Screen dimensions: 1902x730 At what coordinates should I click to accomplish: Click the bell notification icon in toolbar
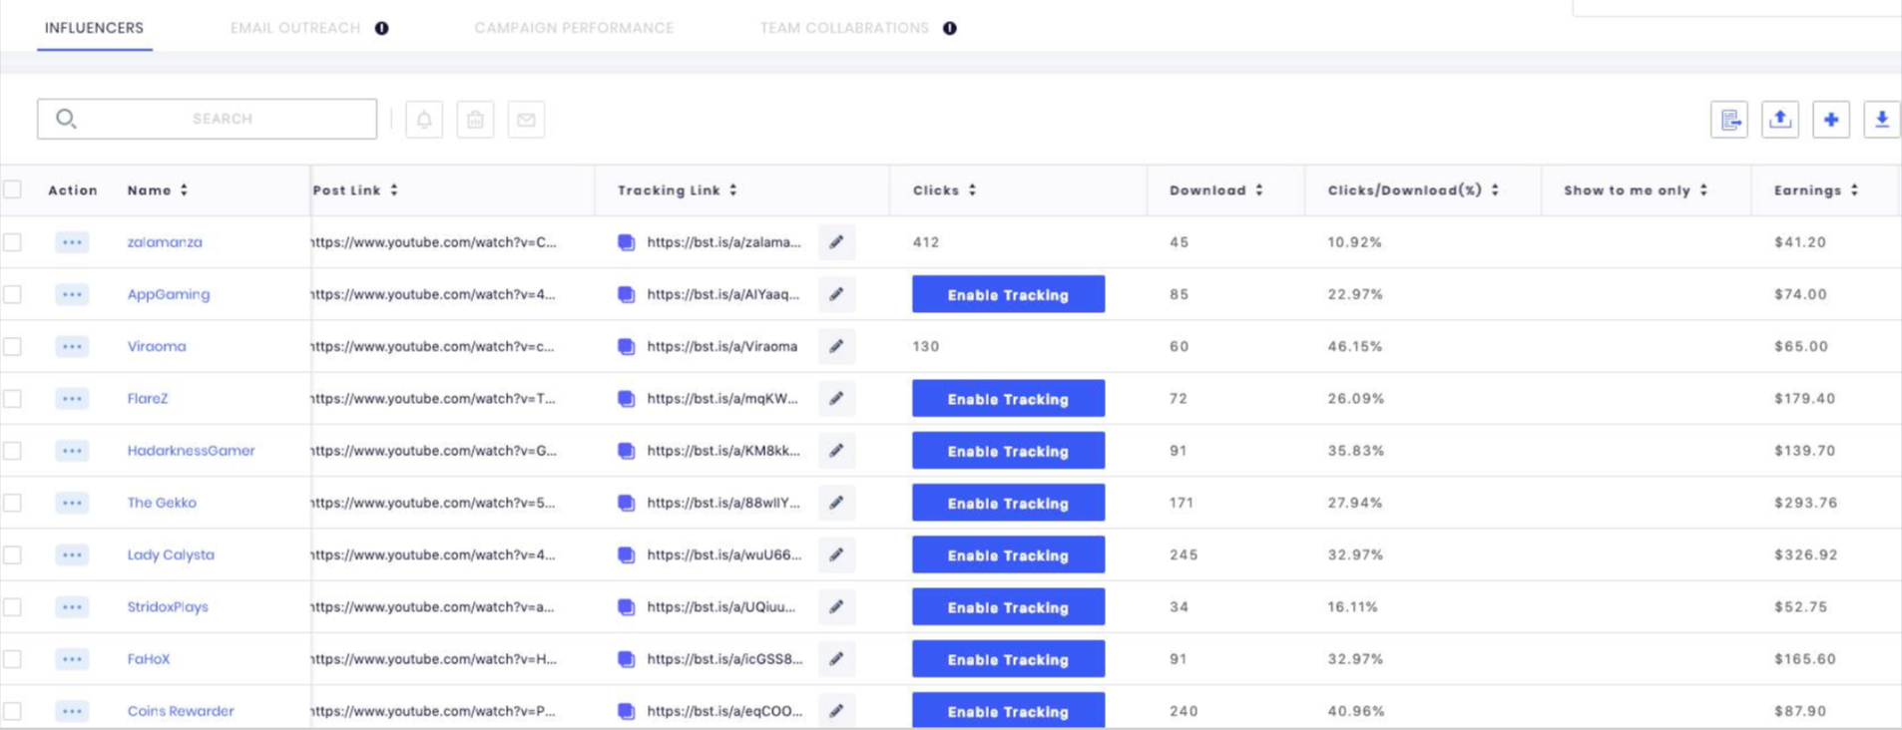424,120
